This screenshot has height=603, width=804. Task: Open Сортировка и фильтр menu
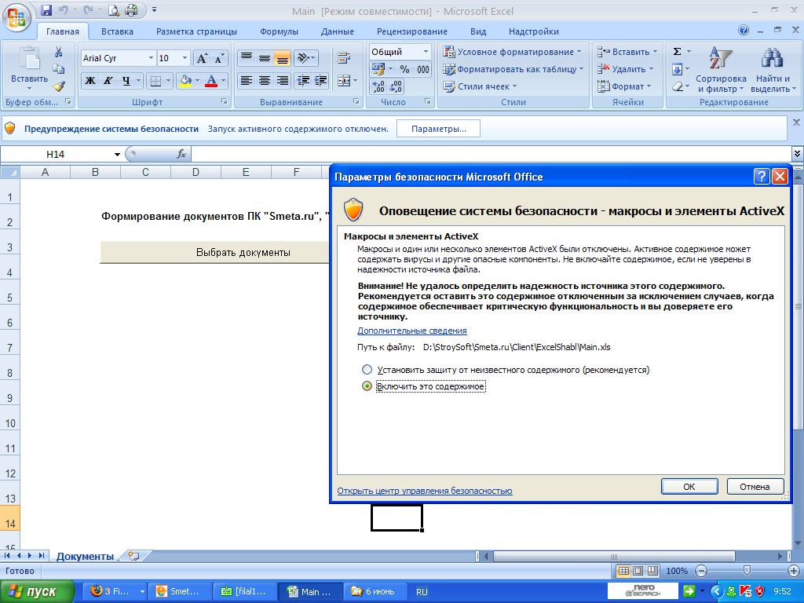coord(721,69)
